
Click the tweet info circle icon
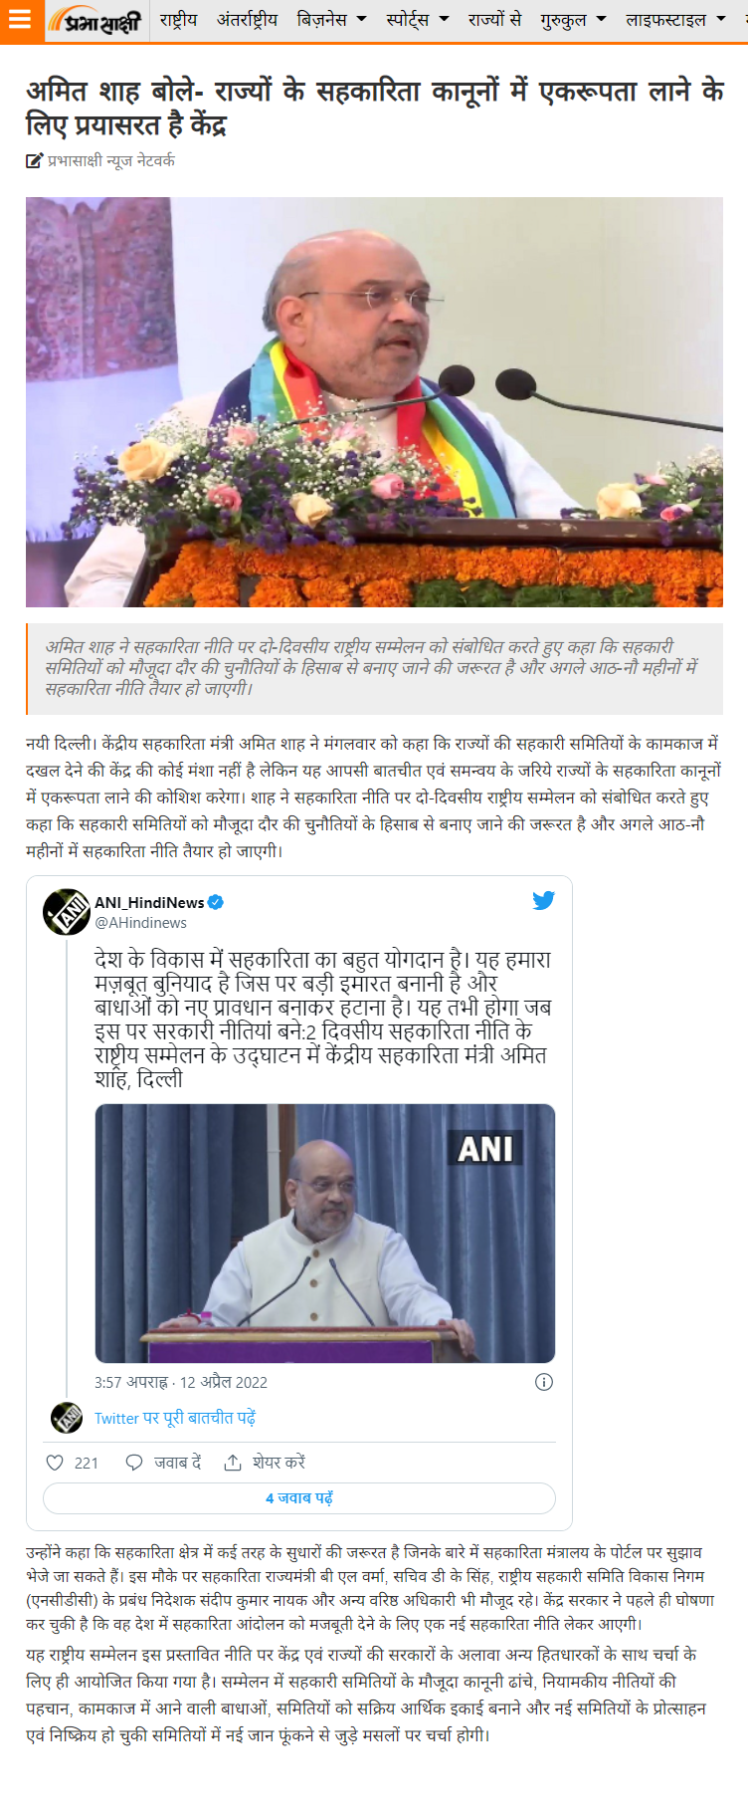pyautogui.click(x=544, y=1382)
